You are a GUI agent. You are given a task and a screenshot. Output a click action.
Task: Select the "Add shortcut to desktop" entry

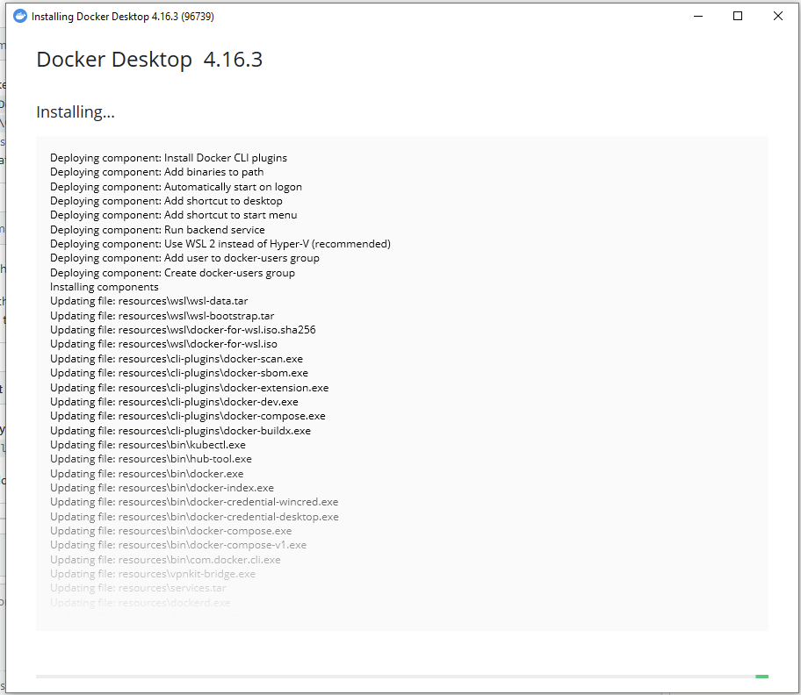(166, 200)
